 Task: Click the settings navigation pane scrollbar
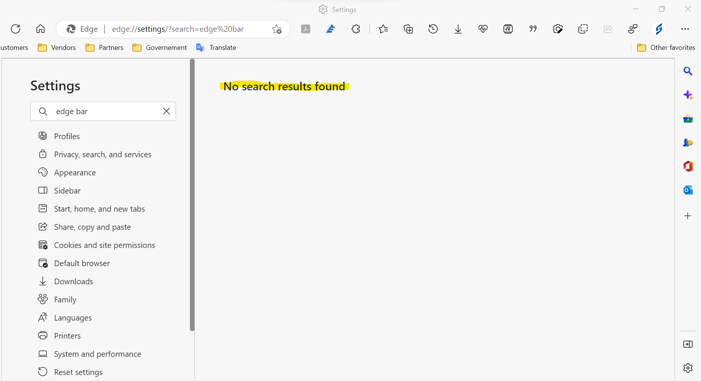(x=192, y=195)
